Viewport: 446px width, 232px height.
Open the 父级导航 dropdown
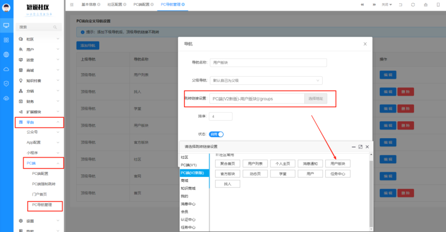pos(266,81)
